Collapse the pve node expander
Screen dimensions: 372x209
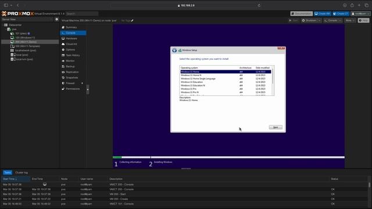[6, 29]
